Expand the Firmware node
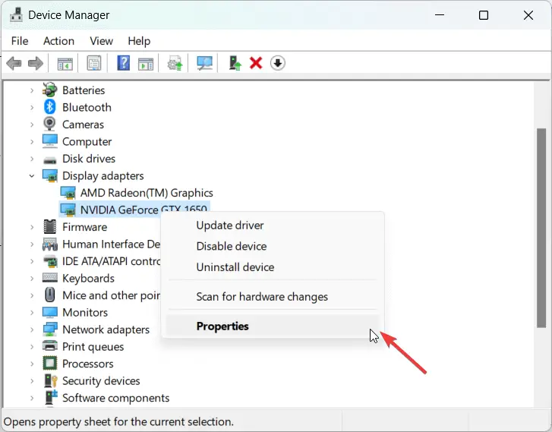Image resolution: width=552 pixels, height=432 pixels. [32, 227]
